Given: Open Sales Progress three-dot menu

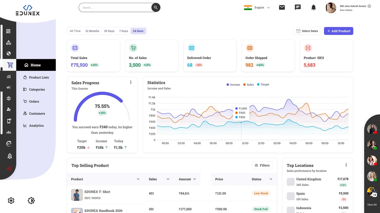Looking at the screenshot, I should [131, 82].
